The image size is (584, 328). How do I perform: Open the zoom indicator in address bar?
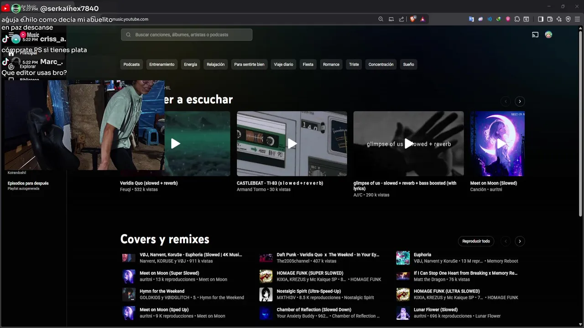(381, 19)
